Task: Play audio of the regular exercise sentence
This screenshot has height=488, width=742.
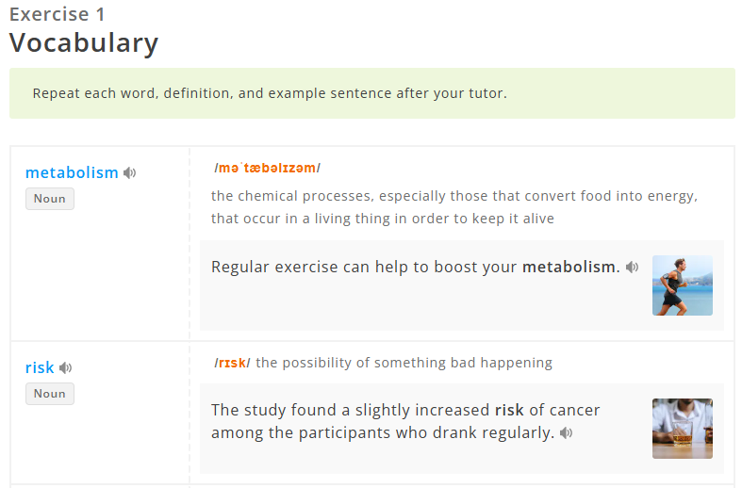Action: pos(633,268)
